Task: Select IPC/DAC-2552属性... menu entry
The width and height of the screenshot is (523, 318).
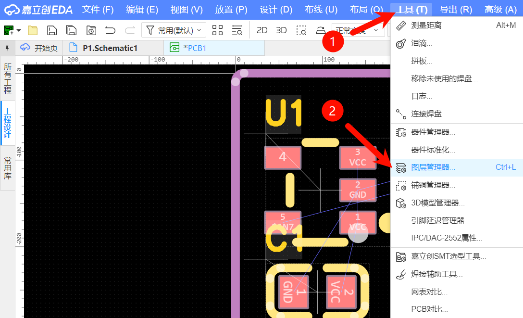Action: click(x=457, y=238)
